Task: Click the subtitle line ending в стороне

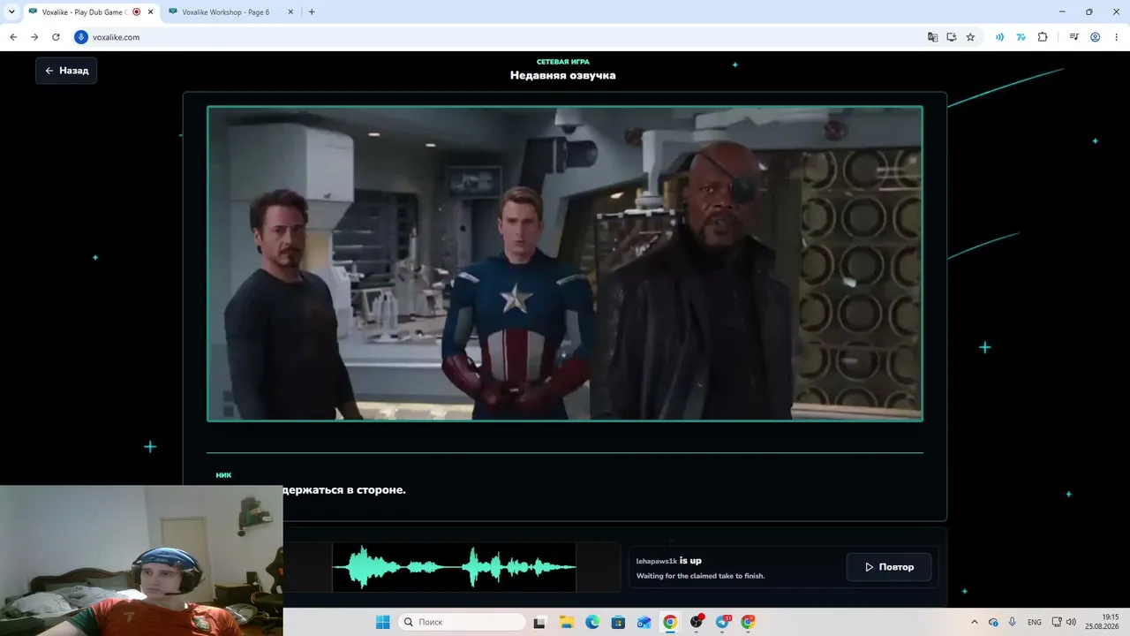Action: pyautogui.click(x=344, y=489)
